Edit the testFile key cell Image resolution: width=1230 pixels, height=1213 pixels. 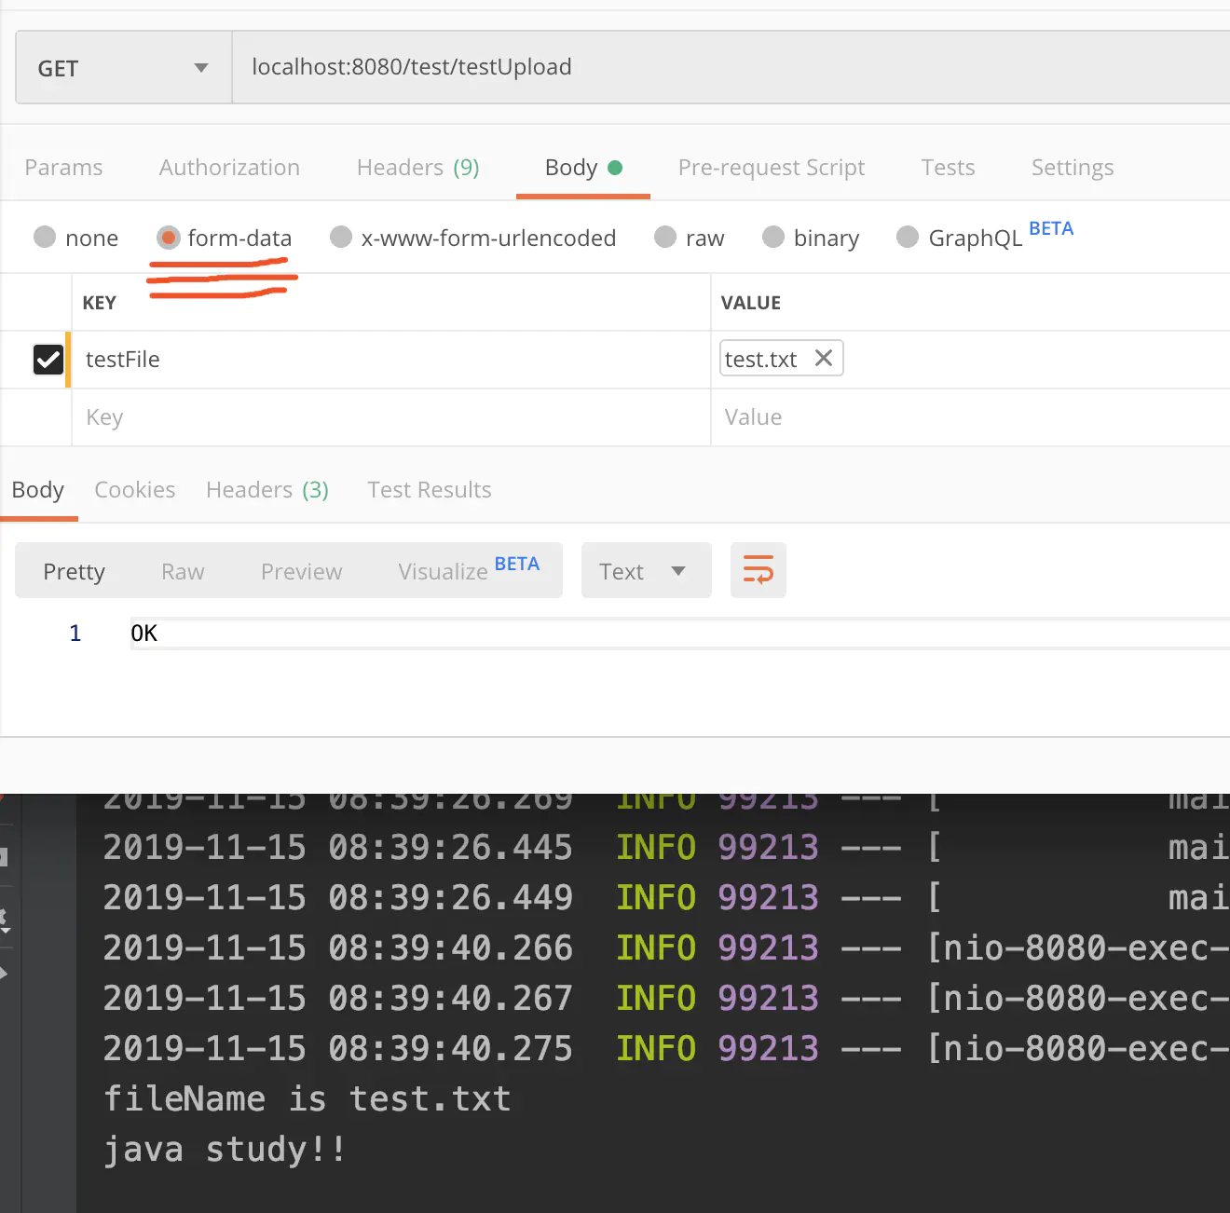coord(391,360)
